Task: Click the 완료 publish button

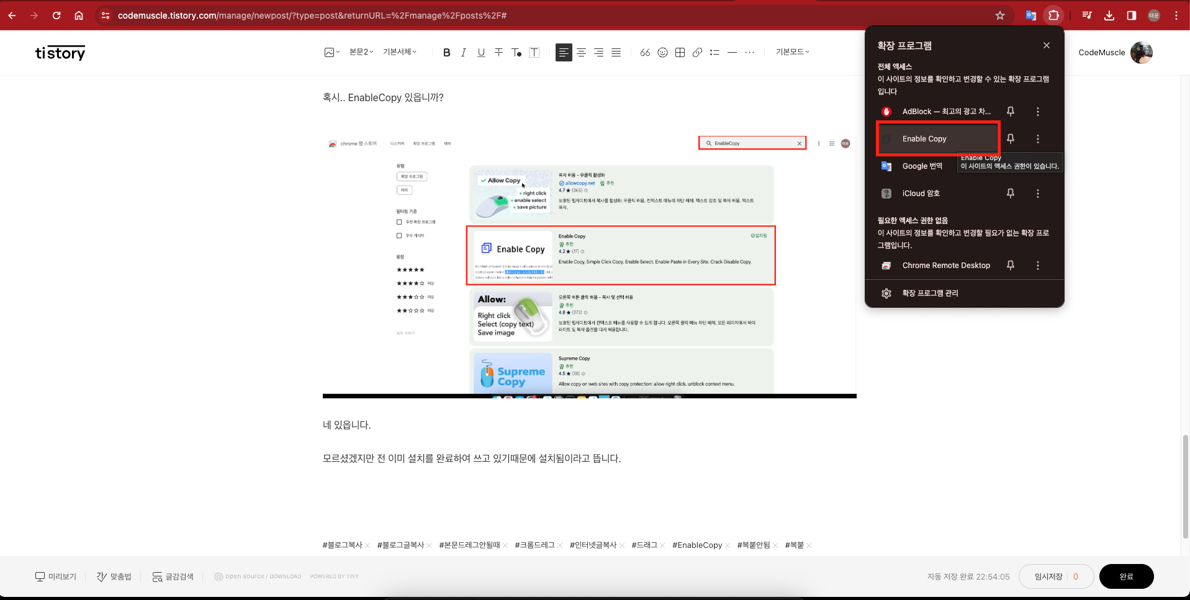Action: (x=1126, y=576)
